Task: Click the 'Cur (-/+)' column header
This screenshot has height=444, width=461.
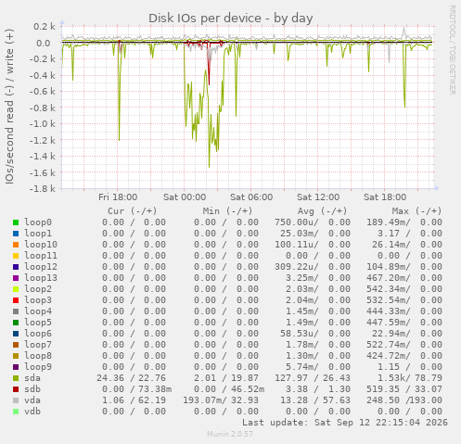Action: (x=133, y=211)
